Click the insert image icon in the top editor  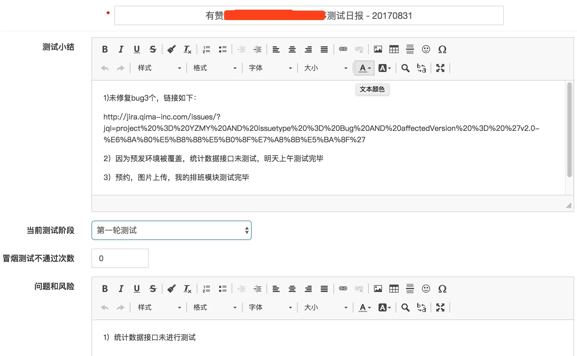tap(378, 49)
